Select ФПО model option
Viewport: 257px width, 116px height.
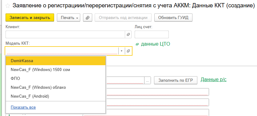tap(56, 78)
